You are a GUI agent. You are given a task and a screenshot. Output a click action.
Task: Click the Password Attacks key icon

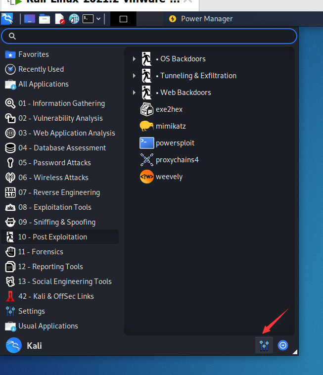[10, 163]
